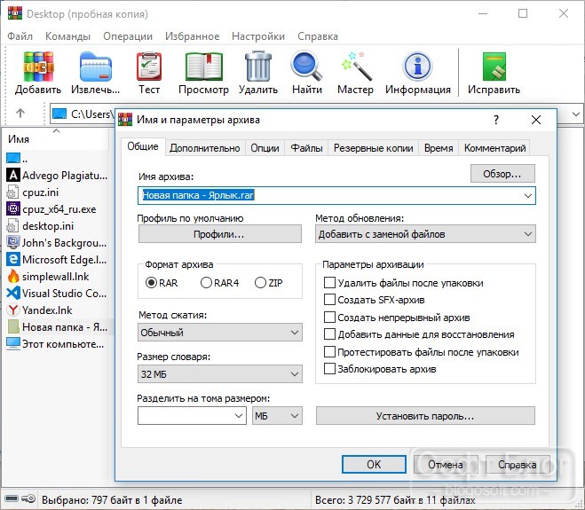The width and height of the screenshot is (585, 510).
Task: Click the Имя column header
Action: click(x=56, y=138)
